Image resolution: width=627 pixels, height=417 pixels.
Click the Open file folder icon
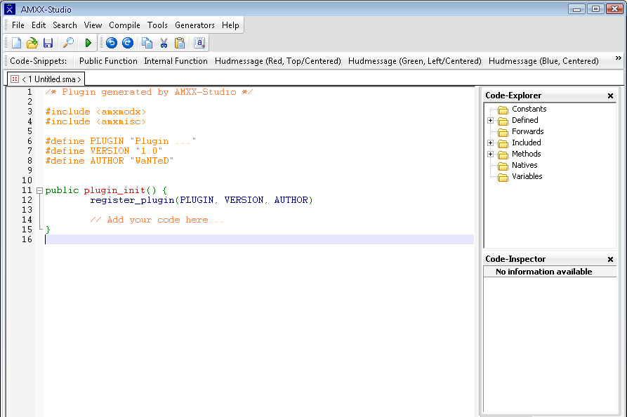(x=32, y=43)
